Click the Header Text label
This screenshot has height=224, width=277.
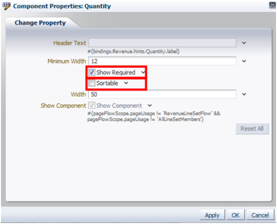69,43
